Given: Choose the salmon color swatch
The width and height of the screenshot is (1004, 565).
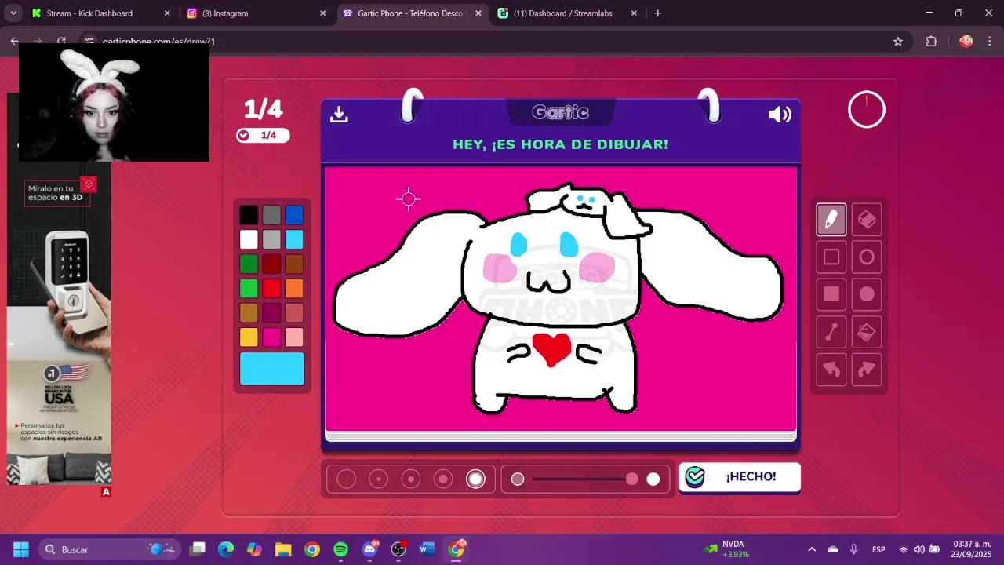Looking at the screenshot, I should pyautogui.click(x=294, y=312).
